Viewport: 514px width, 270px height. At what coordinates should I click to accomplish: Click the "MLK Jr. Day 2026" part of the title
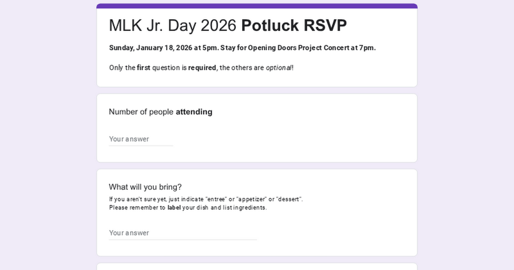click(x=172, y=26)
